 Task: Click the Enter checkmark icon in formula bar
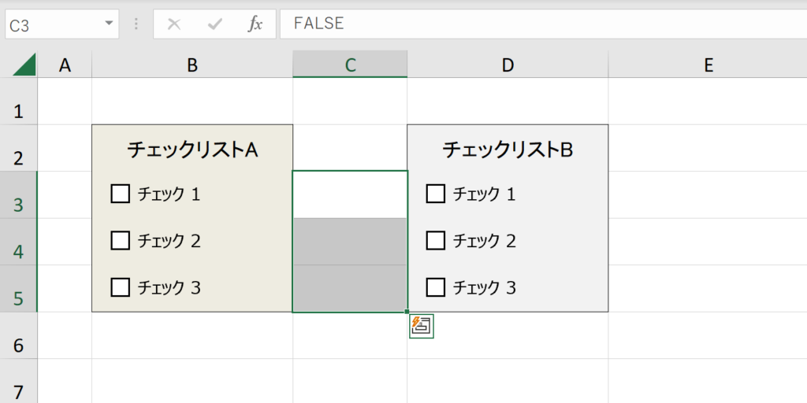(x=214, y=24)
